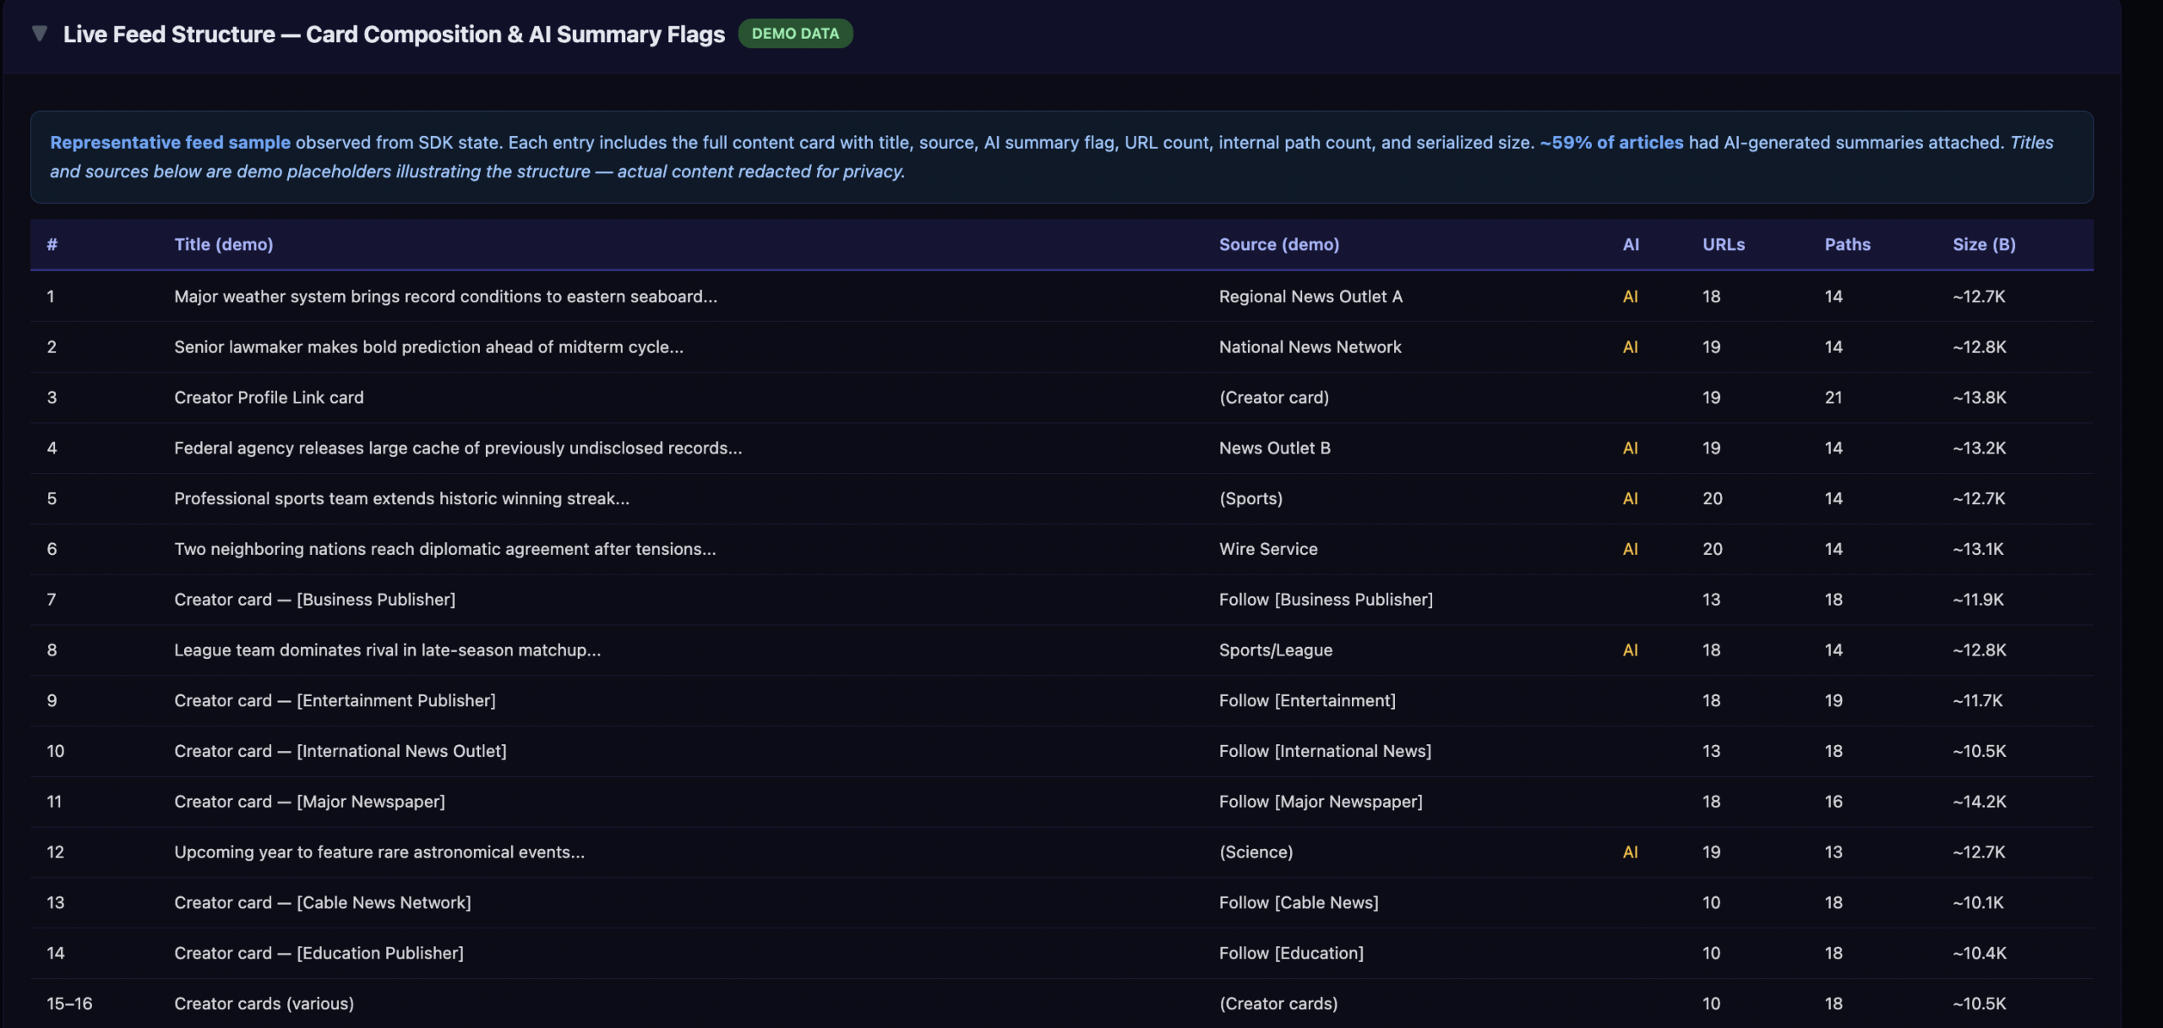Click Follow [Cable News] source cell
2163x1028 pixels.
tap(1298, 903)
